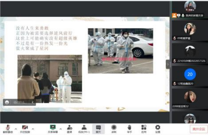Click the microphone indicator on presenter tile

pyautogui.click(x=183, y=16)
